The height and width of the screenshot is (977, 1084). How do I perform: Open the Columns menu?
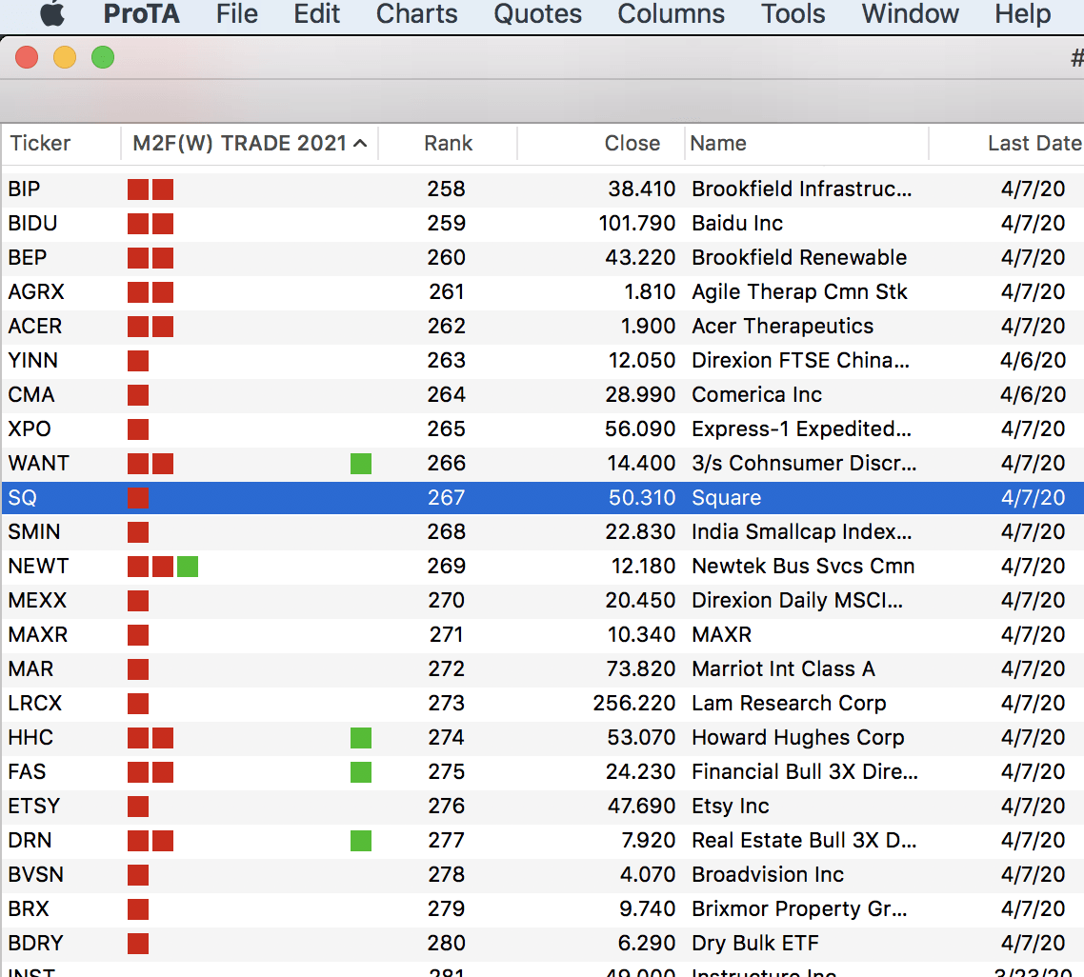[671, 14]
